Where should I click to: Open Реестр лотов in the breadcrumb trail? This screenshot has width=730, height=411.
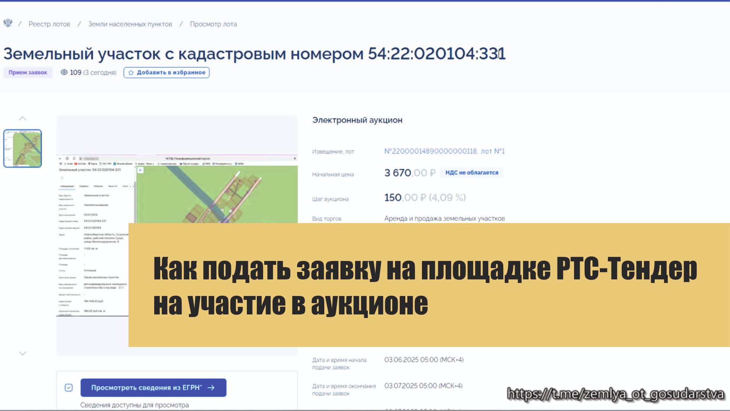[49, 24]
